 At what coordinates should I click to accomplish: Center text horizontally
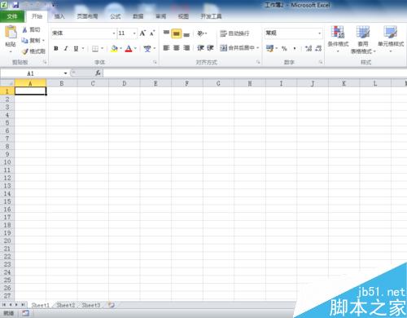click(x=177, y=48)
